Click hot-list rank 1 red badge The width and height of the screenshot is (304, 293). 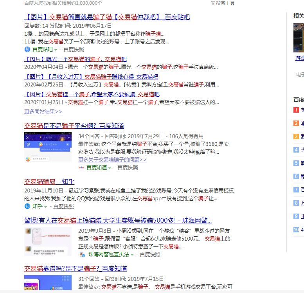tap(296, 110)
